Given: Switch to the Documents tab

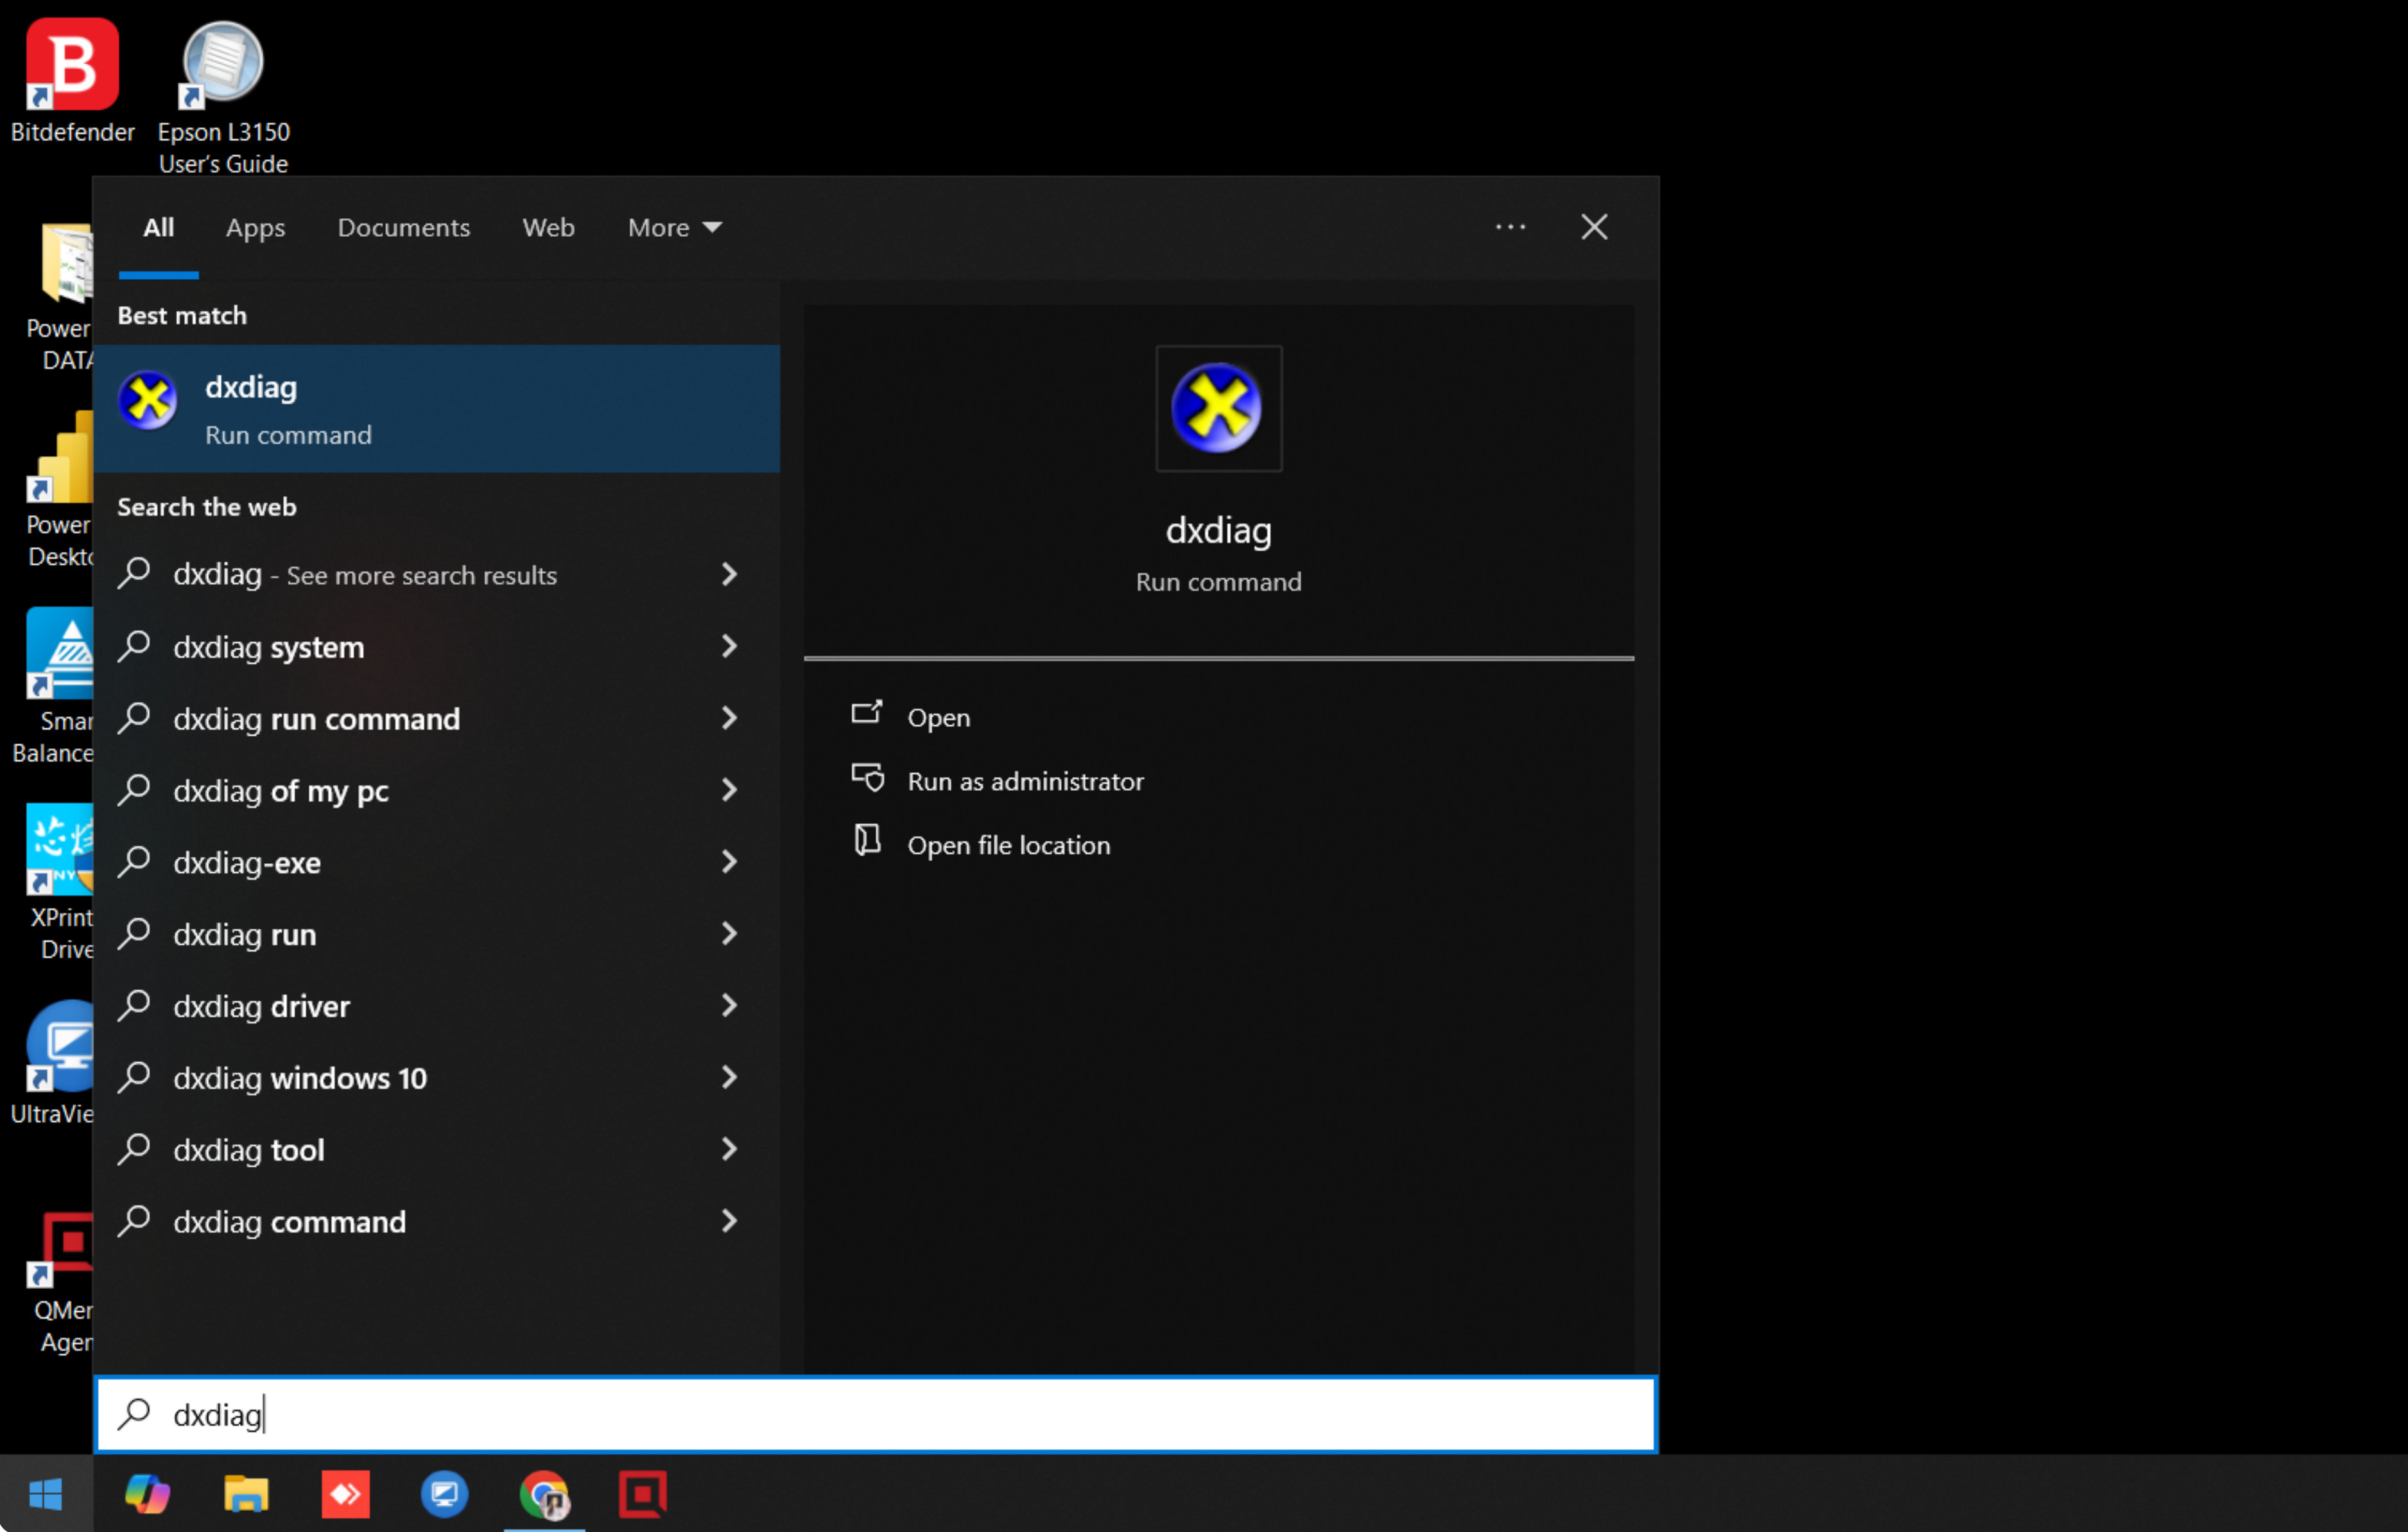Looking at the screenshot, I should tap(403, 228).
